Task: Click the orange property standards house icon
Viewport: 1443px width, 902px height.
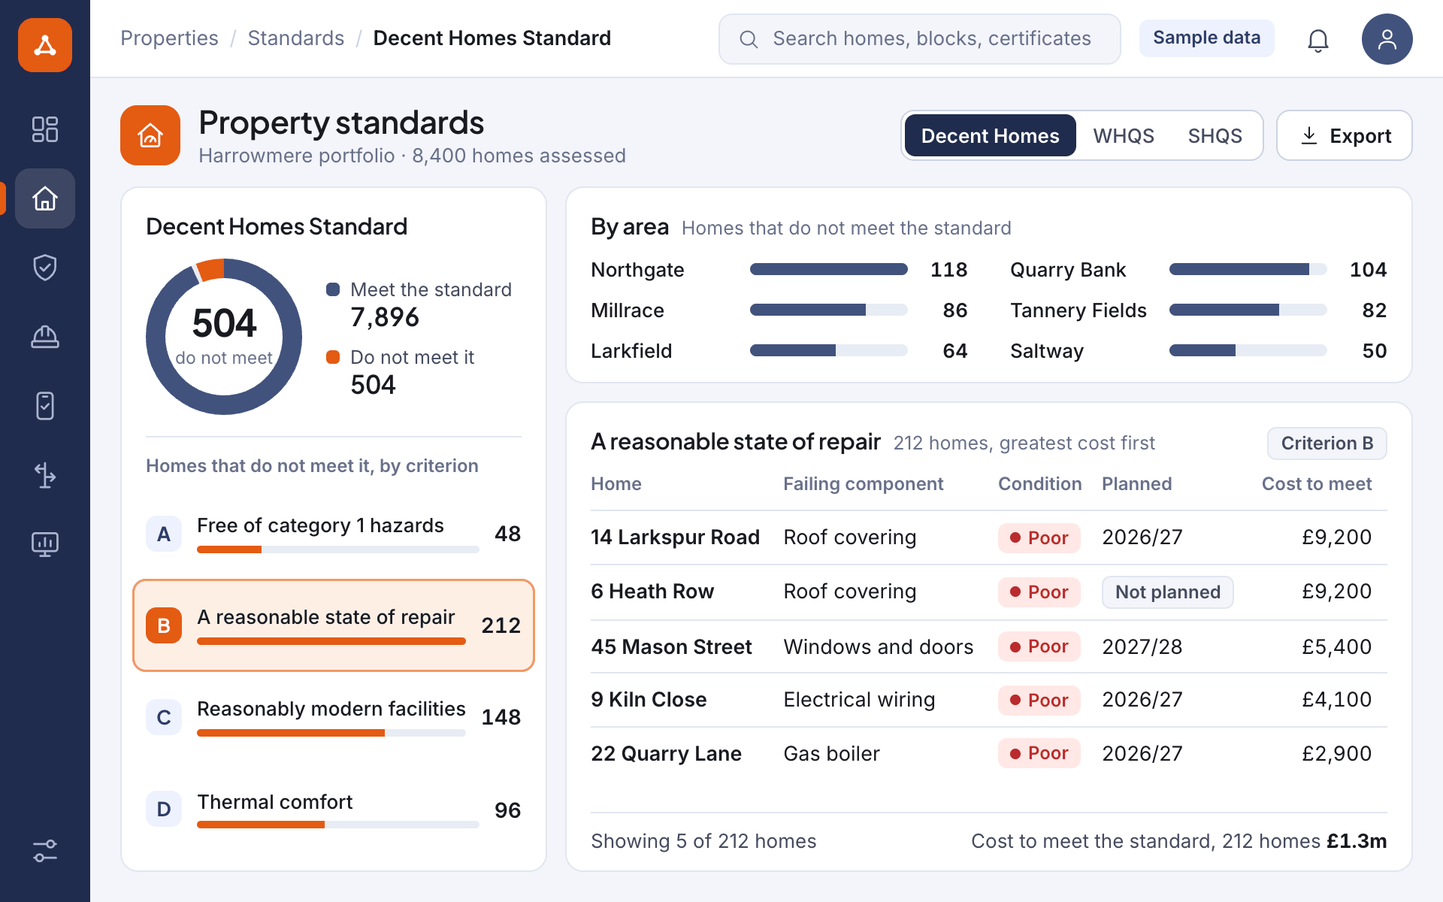Action: point(150,135)
